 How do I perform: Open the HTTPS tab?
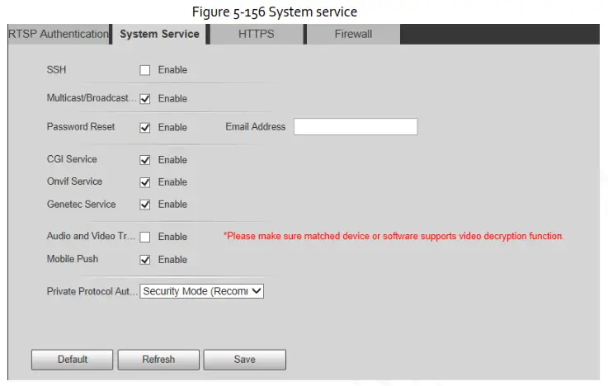pos(257,34)
